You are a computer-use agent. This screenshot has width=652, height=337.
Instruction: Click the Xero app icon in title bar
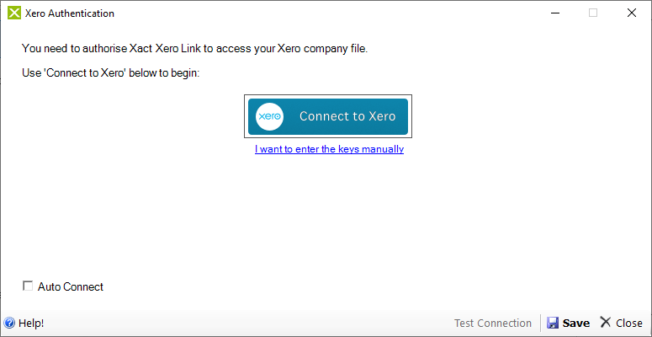(x=13, y=13)
